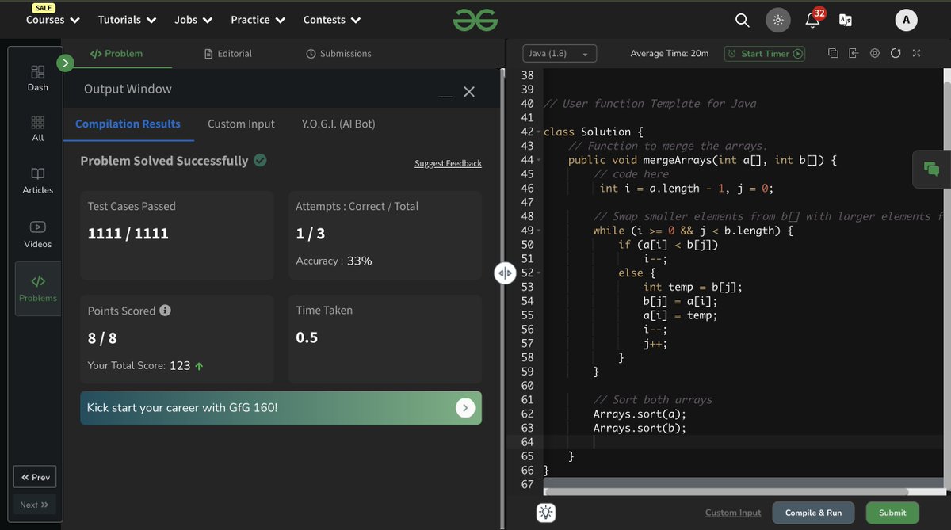
Task: Click the Submit button
Action: pyautogui.click(x=892, y=513)
